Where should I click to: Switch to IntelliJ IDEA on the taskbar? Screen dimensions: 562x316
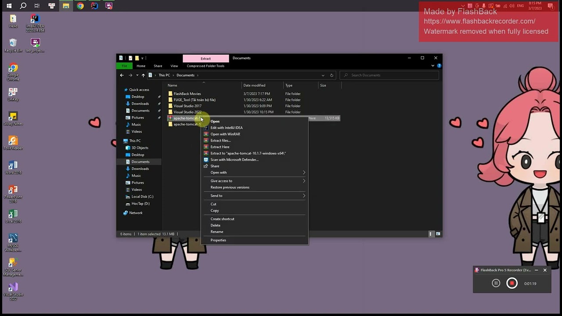click(94, 6)
